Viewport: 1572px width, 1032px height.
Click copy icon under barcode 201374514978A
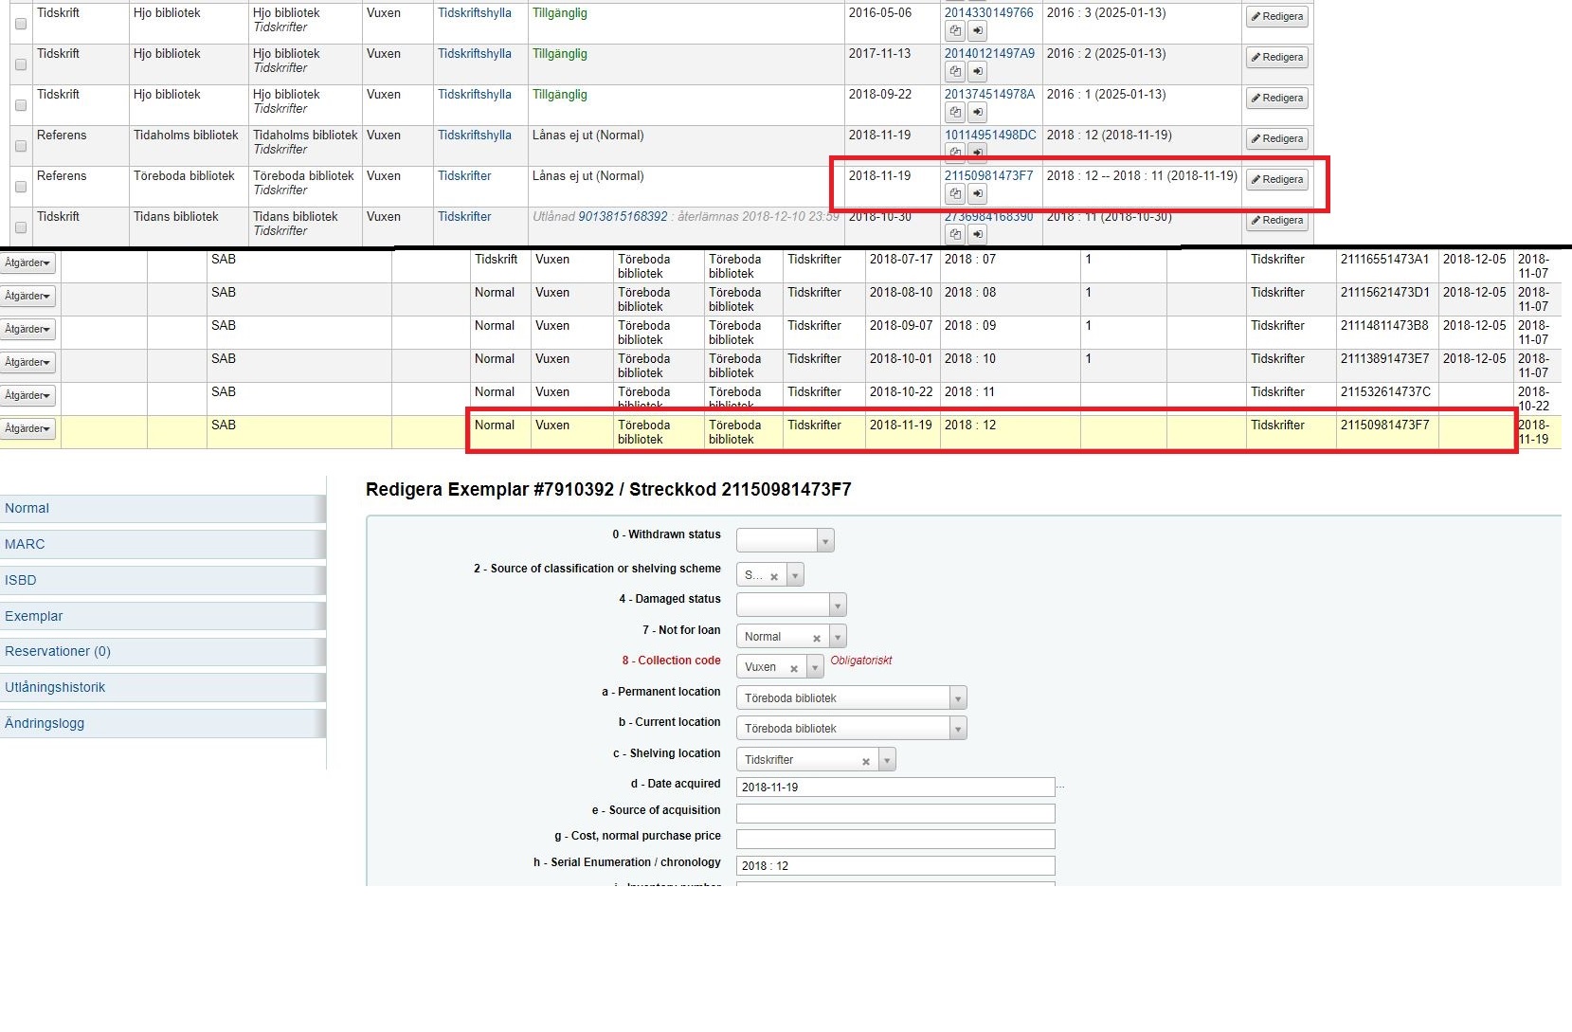point(955,113)
